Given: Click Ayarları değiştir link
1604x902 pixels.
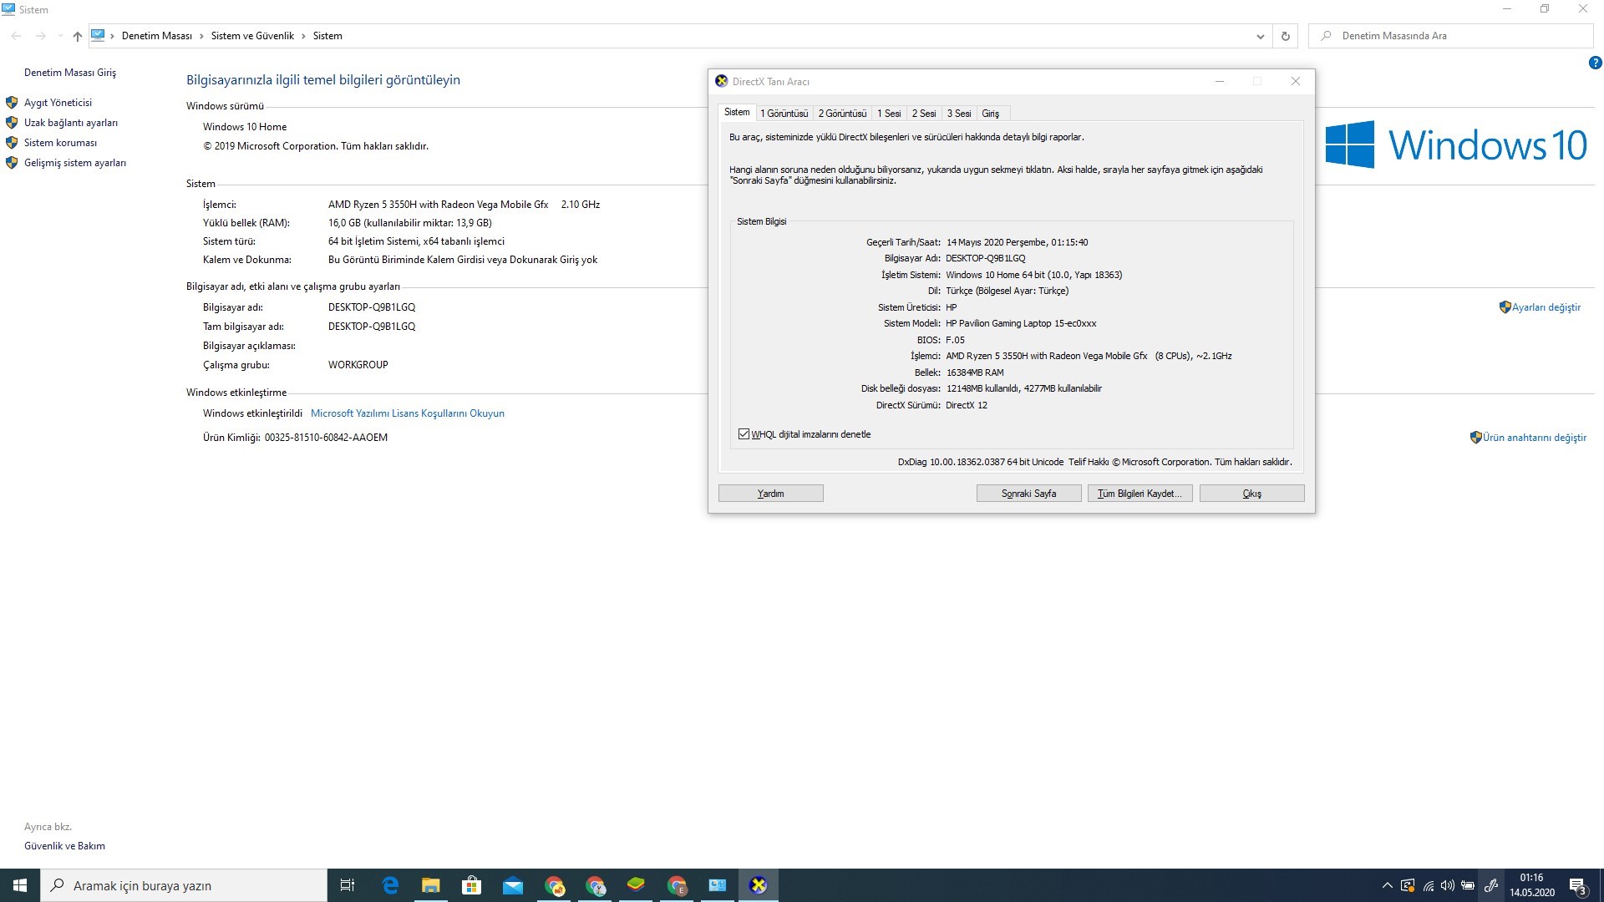Looking at the screenshot, I should tap(1546, 307).
